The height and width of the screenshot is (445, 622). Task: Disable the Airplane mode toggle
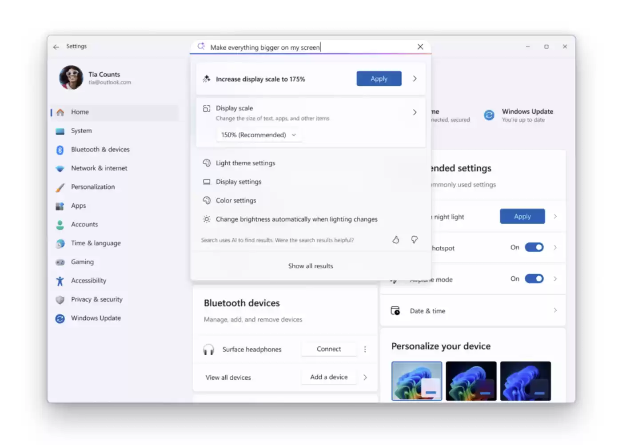(534, 279)
